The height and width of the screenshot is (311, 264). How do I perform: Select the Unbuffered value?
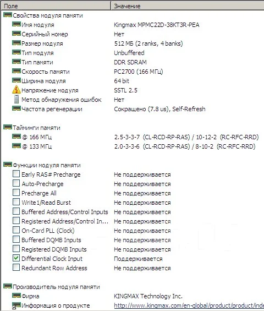click(x=129, y=53)
